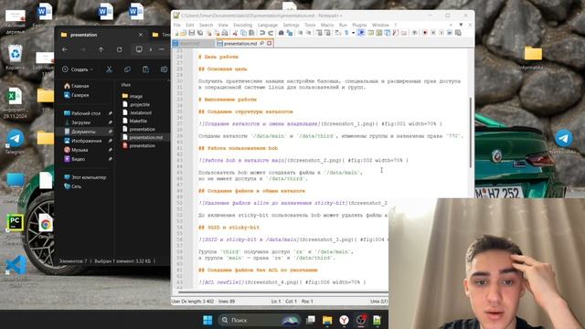This screenshot has height=329, width=585.
Task: Open dropdown arrow beside Show All Characters
Action: tap(353, 33)
